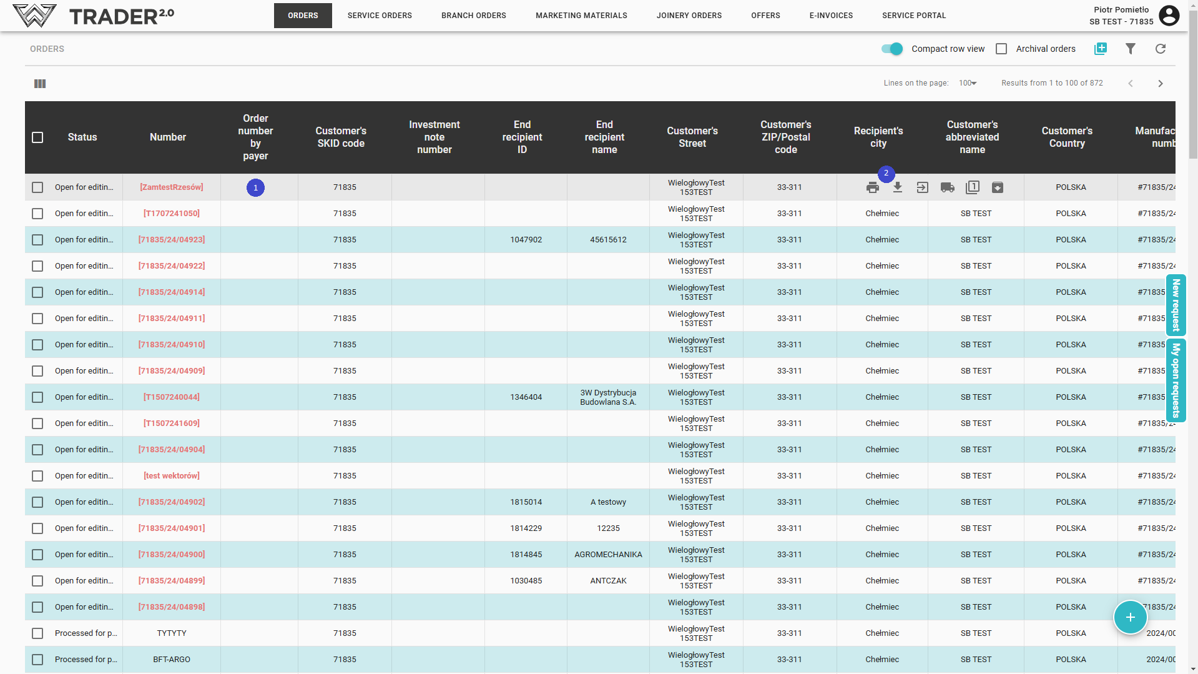Image resolution: width=1198 pixels, height=674 pixels.
Task: Click the printer icon in first order row
Action: [x=872, y=187]
